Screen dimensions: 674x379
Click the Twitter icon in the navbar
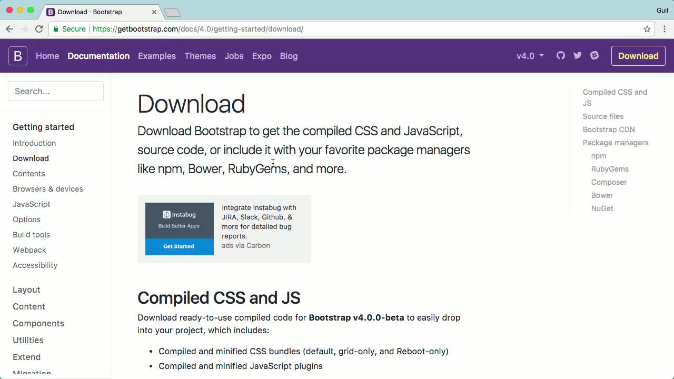577,55
